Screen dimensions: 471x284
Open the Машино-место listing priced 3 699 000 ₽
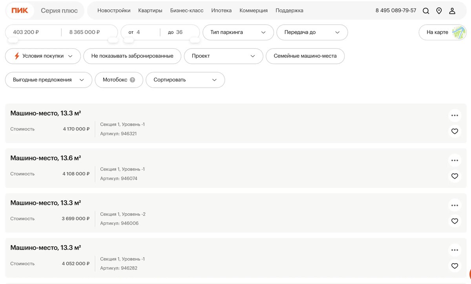(236, 213)
